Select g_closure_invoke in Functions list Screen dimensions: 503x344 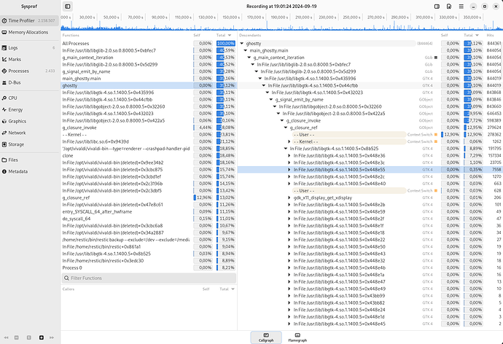[x=149, y=128]
